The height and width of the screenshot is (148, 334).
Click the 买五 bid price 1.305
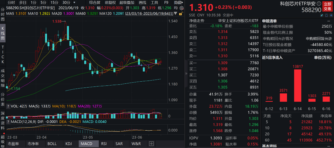[x=222, y=87]
